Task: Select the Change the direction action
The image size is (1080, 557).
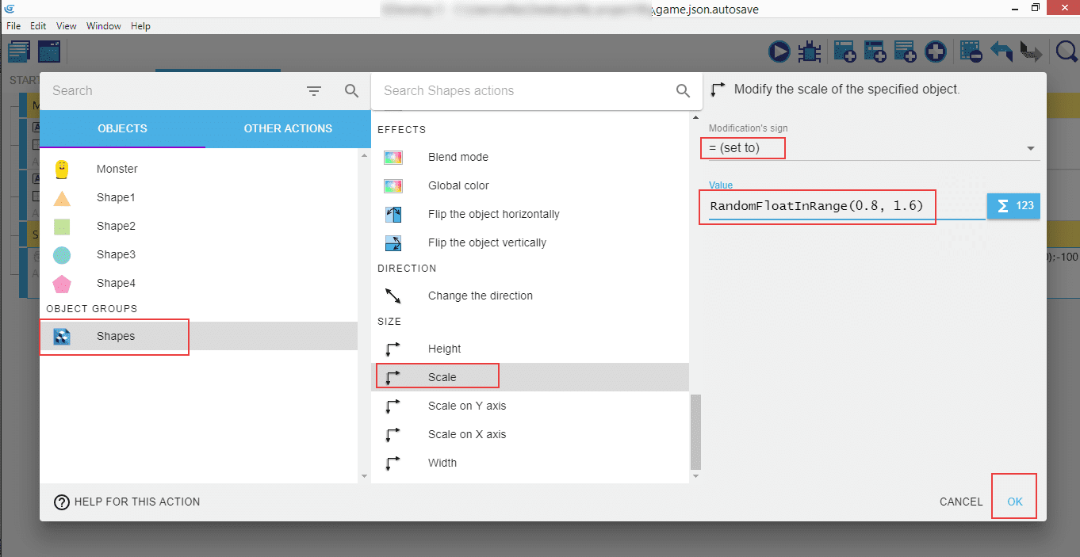Action: 480,296
